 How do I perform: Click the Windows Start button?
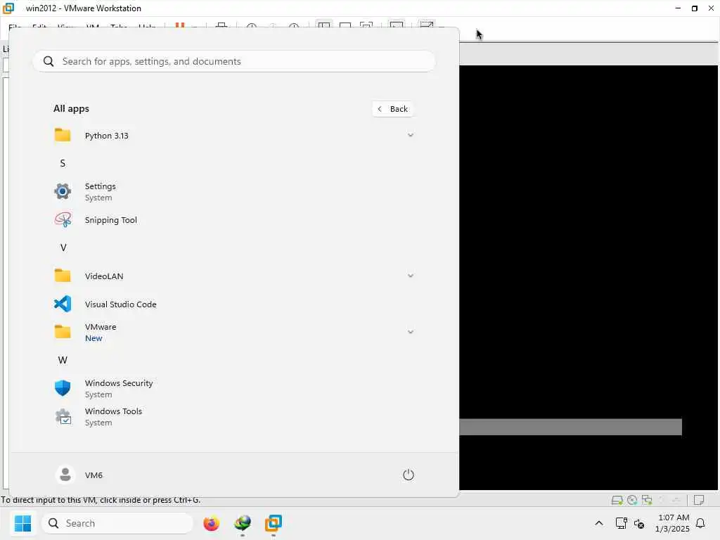click(22, 523)
